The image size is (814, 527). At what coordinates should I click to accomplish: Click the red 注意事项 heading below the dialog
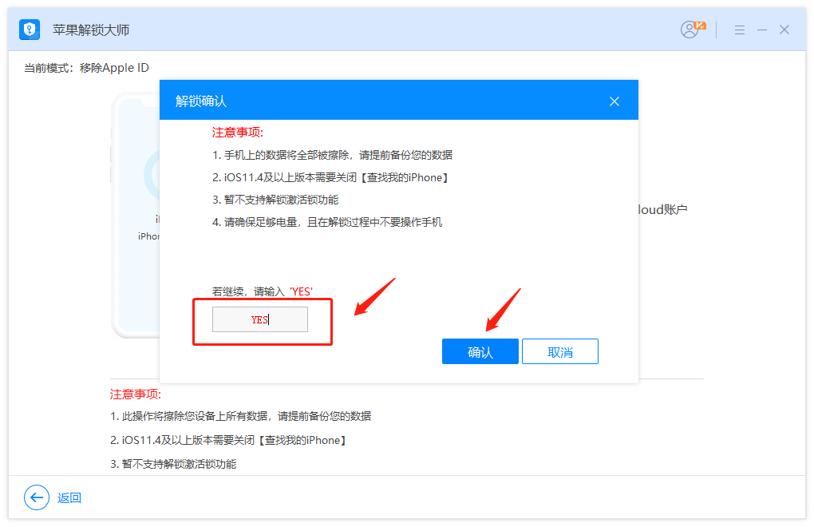tap(135, 394)
